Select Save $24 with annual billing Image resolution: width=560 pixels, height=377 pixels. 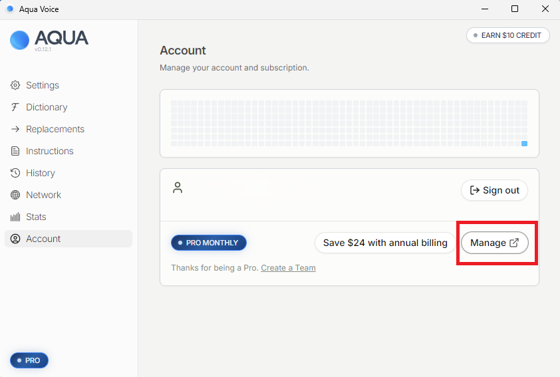click(x=385, y=243)
